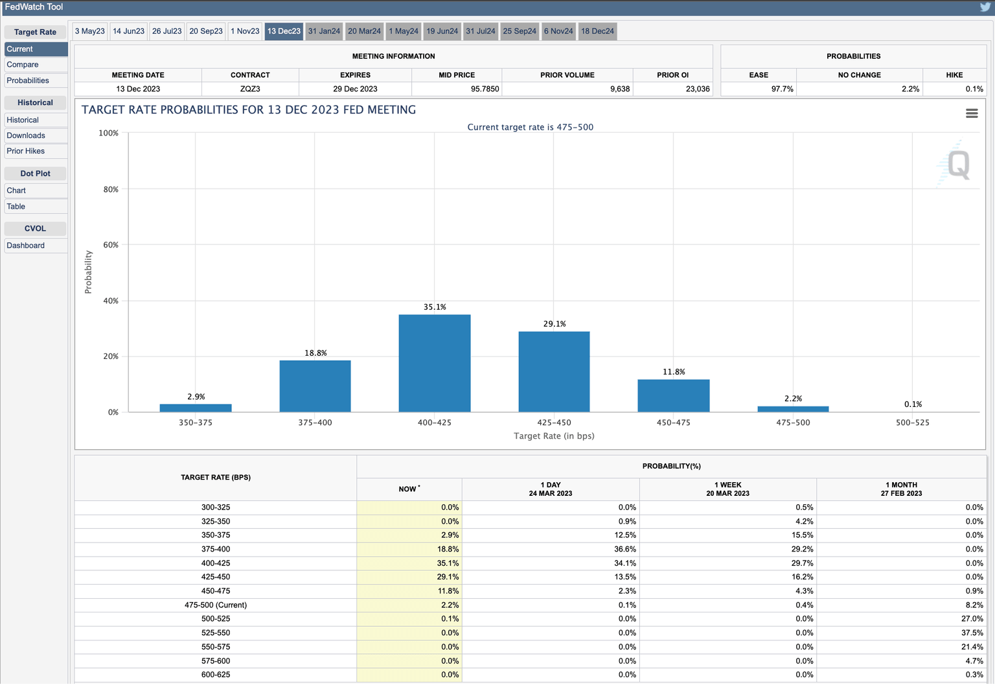Click the Twitter bird icon
The image size is (995, 687).
pyautogui.click(x=985, y=7)
